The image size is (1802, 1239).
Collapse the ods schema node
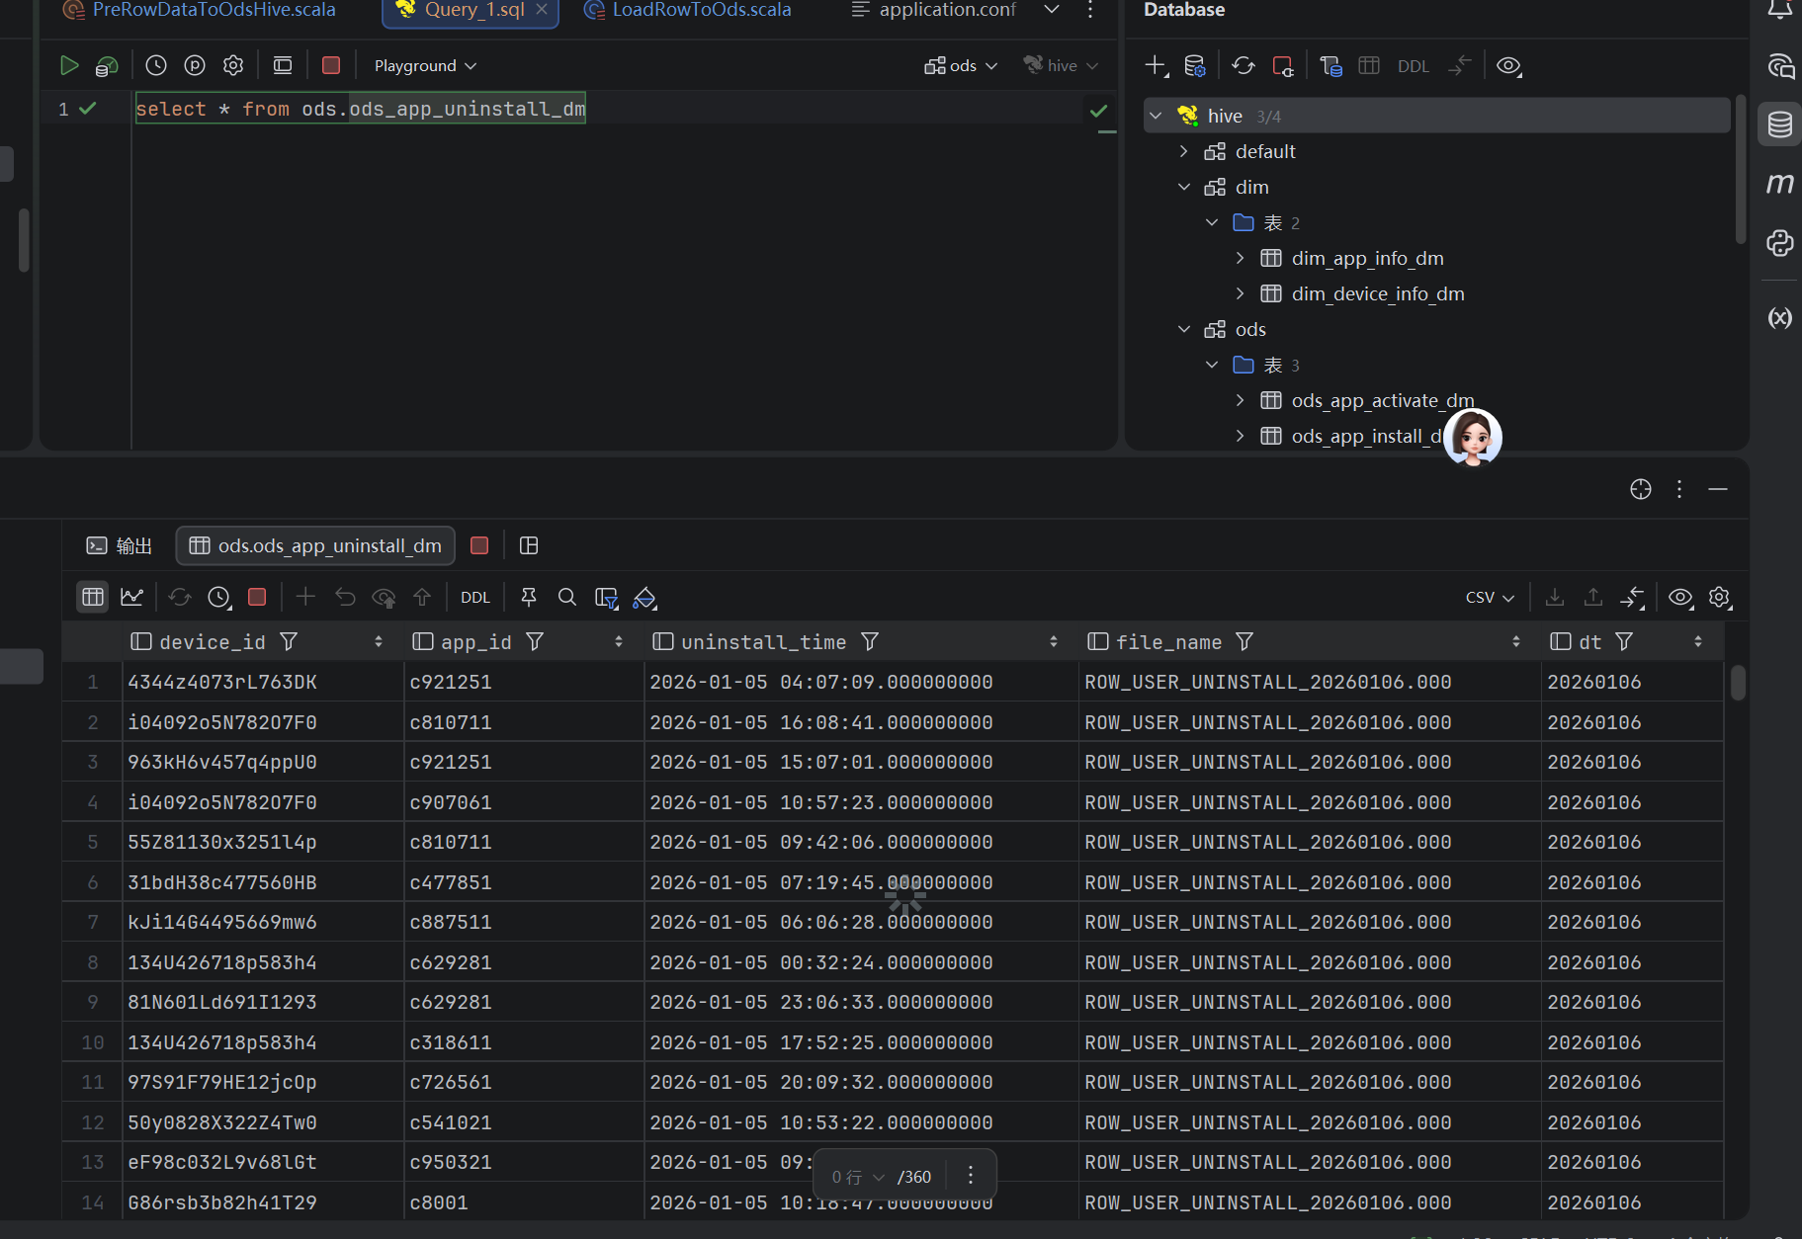(1184, 329)
